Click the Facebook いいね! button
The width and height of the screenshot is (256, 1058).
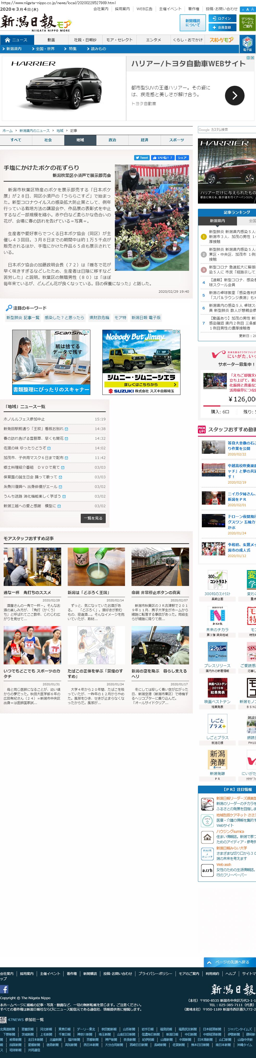coord(163,158)
